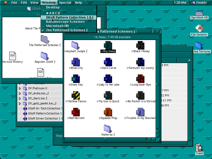Open the Finder application menu
The image size is (212, 159).
point(200,3)
